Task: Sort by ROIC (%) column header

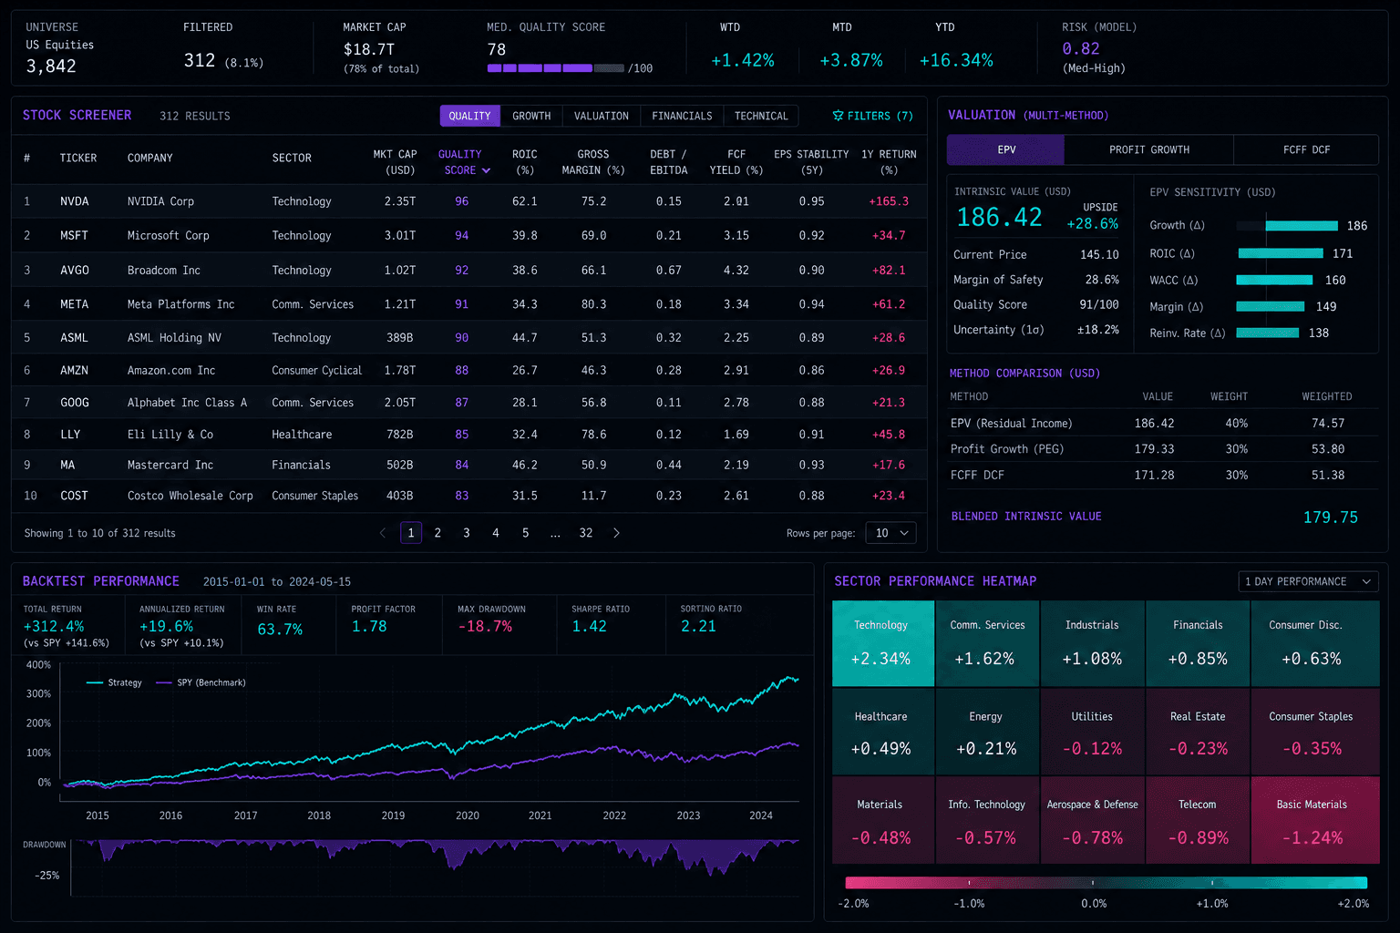Action: [x=525, y=162]
